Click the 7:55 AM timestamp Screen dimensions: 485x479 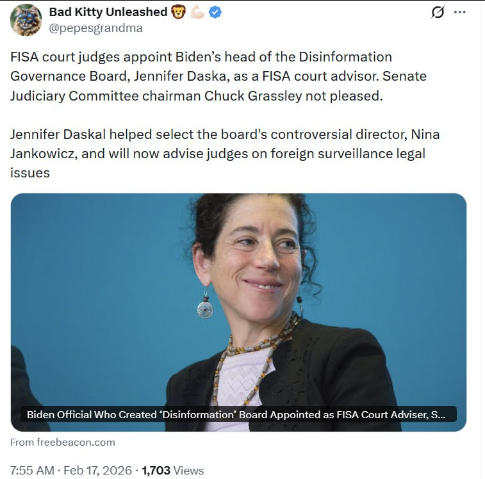click(32, 470)
